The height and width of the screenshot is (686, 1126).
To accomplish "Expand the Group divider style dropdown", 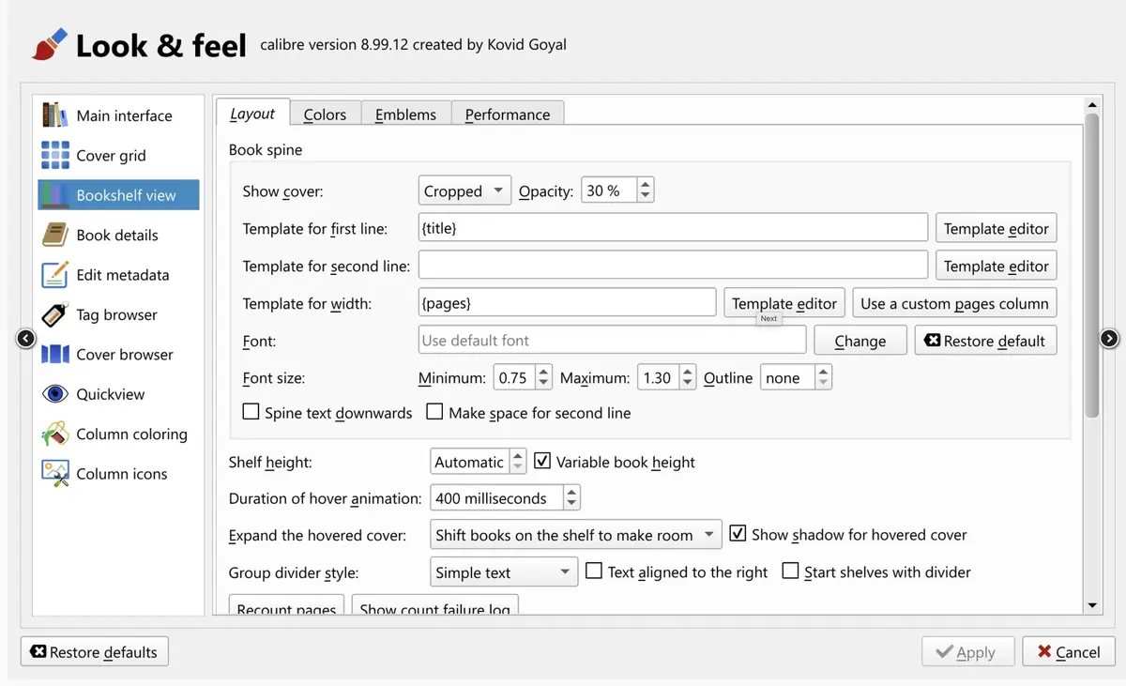I will point(504,572).
